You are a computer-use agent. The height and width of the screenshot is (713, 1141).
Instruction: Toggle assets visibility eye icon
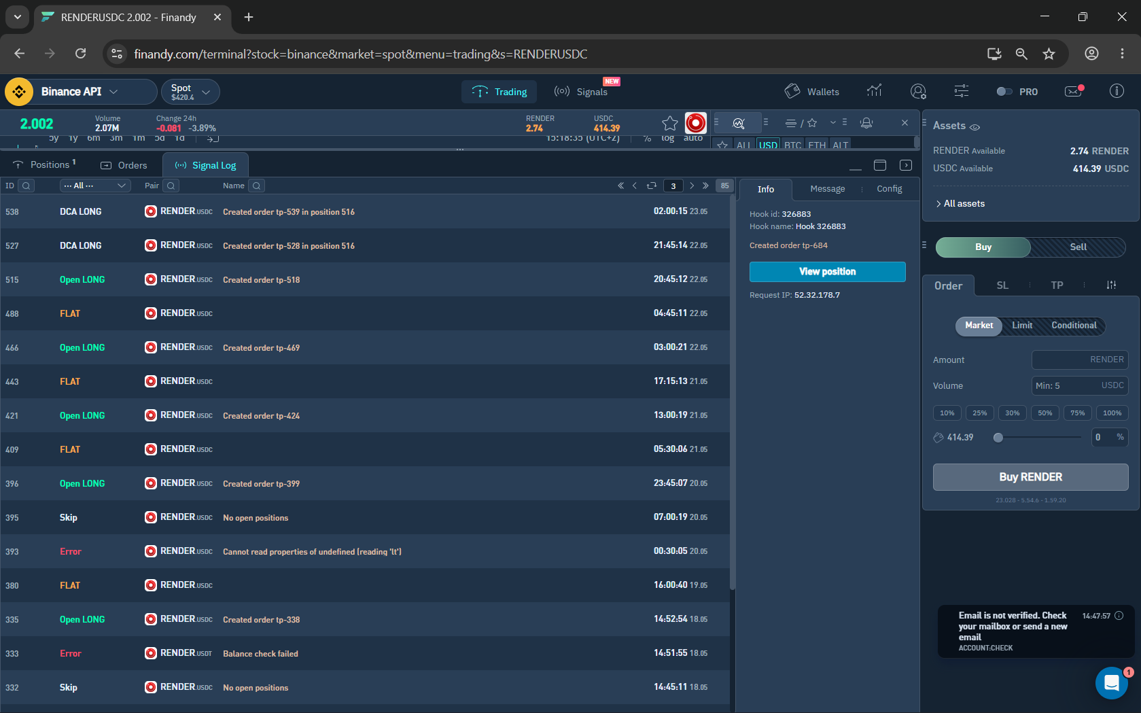(x=975, y=127)
